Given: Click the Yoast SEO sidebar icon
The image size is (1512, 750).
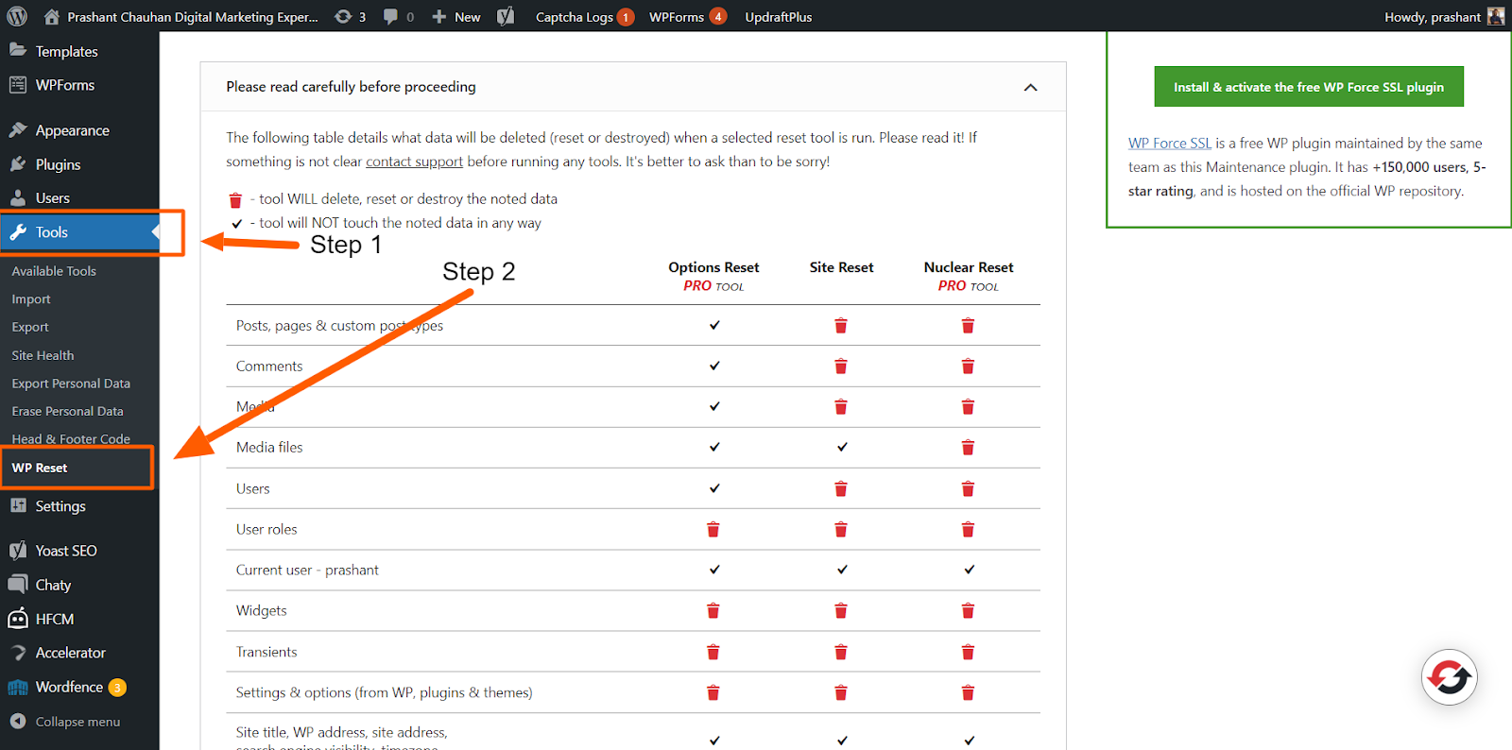Looking at the screenshot, I should point(17,551).
